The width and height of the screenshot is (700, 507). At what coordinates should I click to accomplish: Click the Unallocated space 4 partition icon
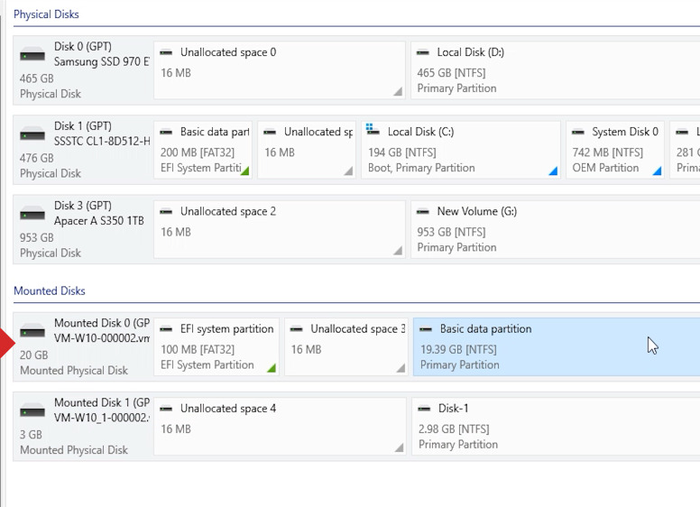[x=166, y=409]
